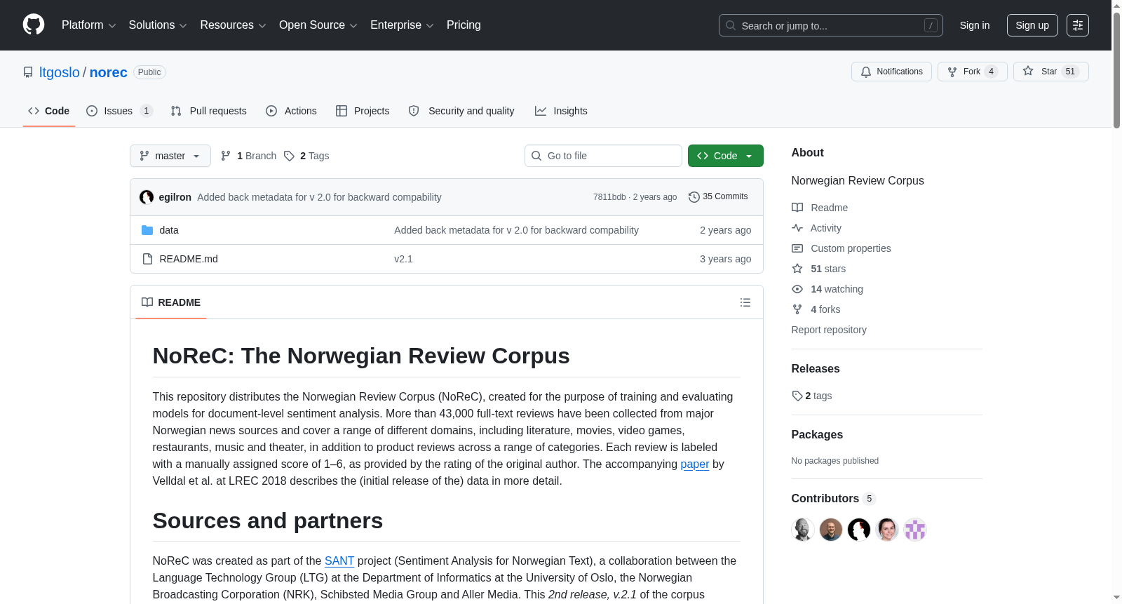Open the Contributors heading link
Viewport: 1122px width, 604px height.
(834, 499)
